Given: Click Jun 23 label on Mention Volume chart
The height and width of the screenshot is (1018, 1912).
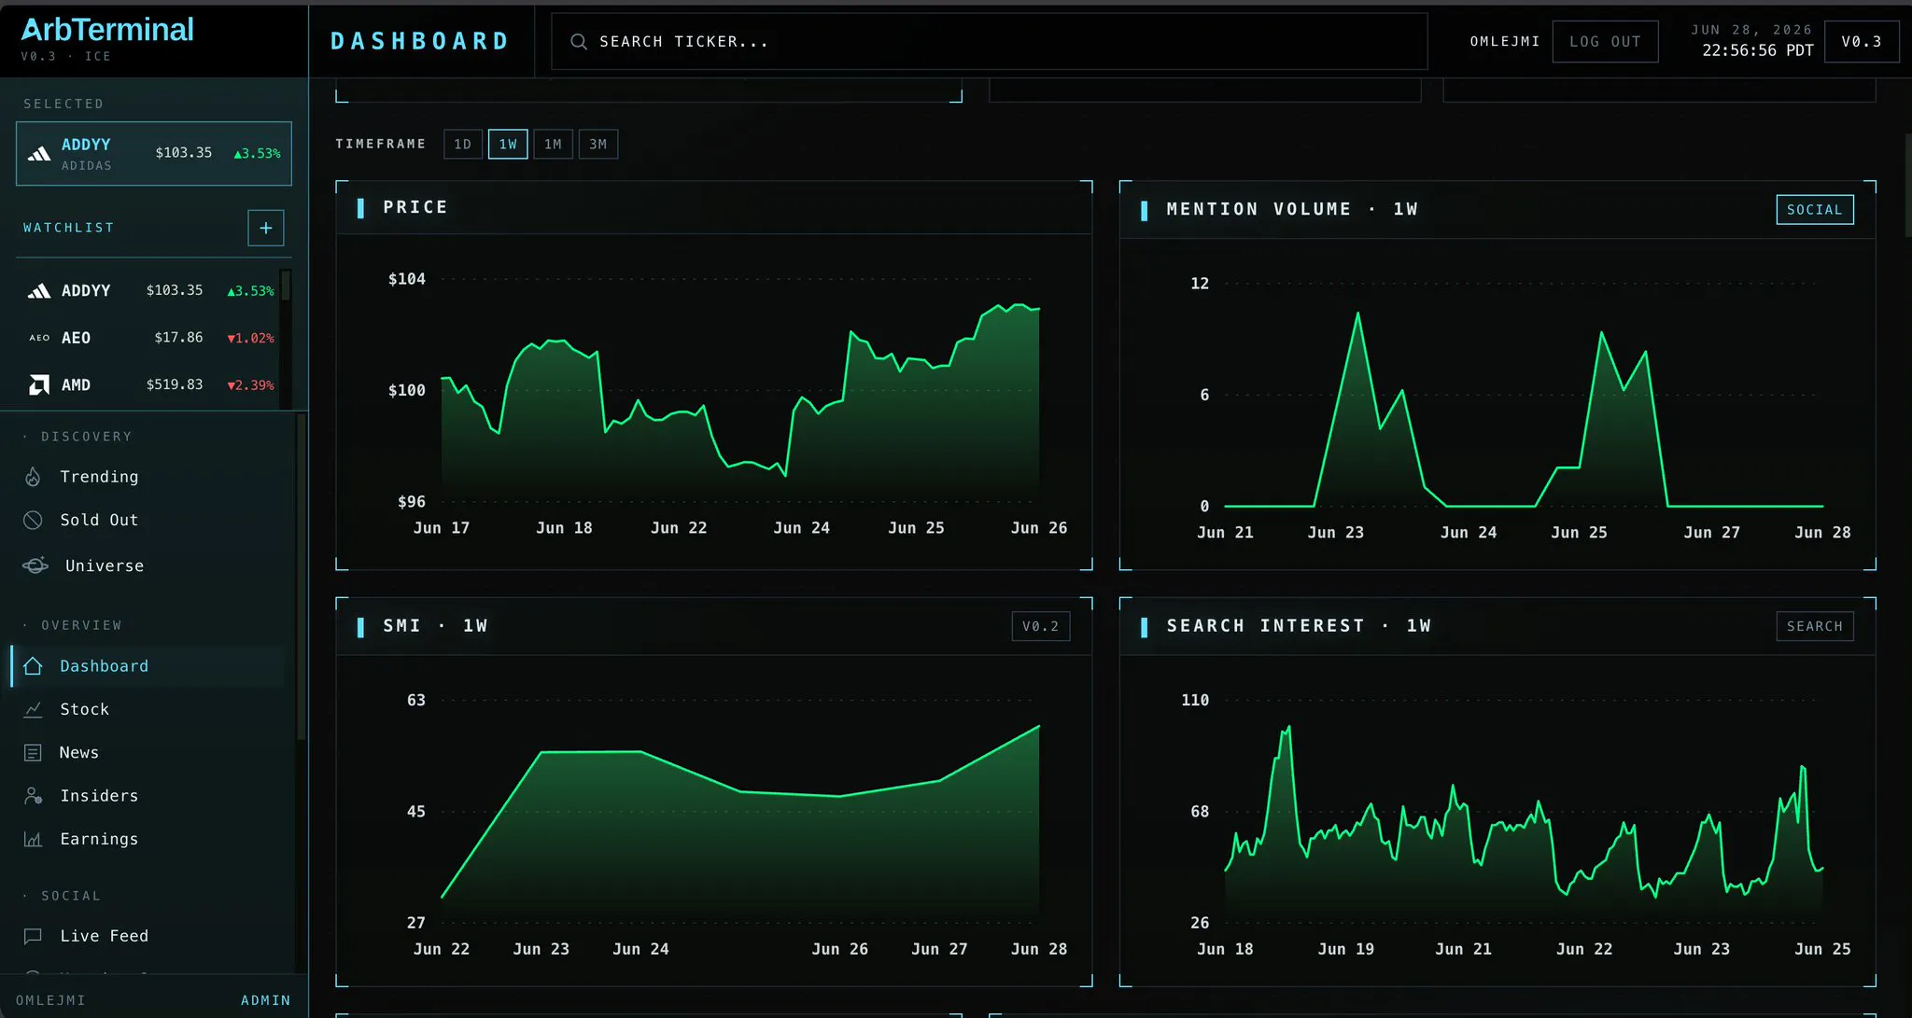Looking at the screenshot, I should point(1335,533).
